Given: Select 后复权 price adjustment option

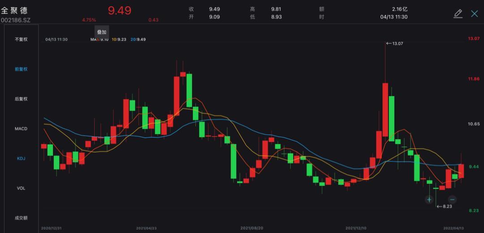Looking at the screenshot, I should pos(21,99).
